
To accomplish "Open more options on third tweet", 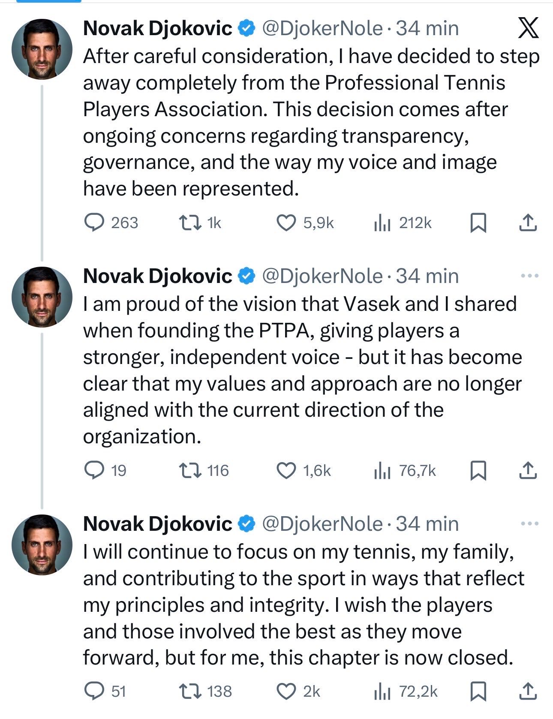I will pyautogui.click(x=529, y=523).
